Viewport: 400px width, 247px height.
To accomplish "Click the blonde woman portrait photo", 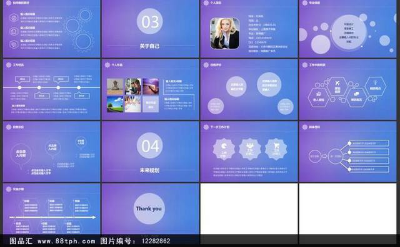I will 224,33.
